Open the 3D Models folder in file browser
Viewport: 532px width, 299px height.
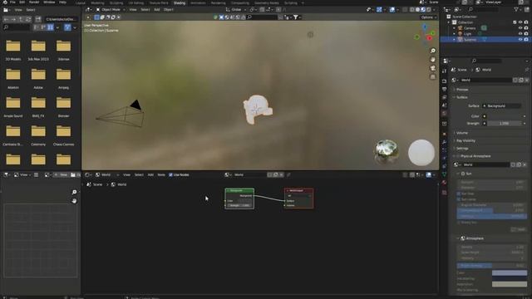(x=13, y=50)
